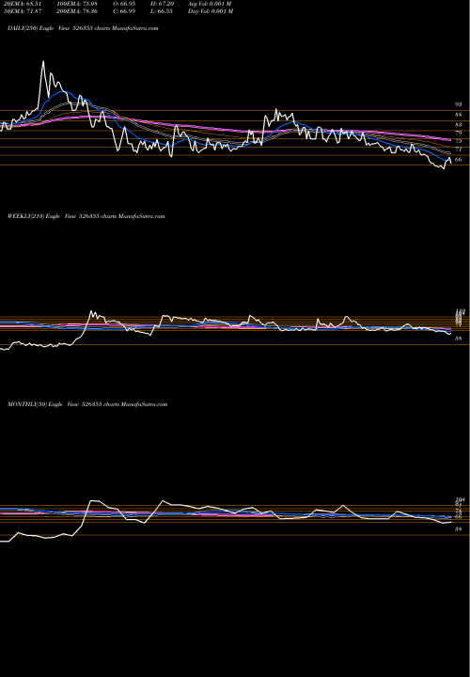Click the low price L: 66.55
The width and height of the screenshot is (470, 677).
click(x=161, y=11)
